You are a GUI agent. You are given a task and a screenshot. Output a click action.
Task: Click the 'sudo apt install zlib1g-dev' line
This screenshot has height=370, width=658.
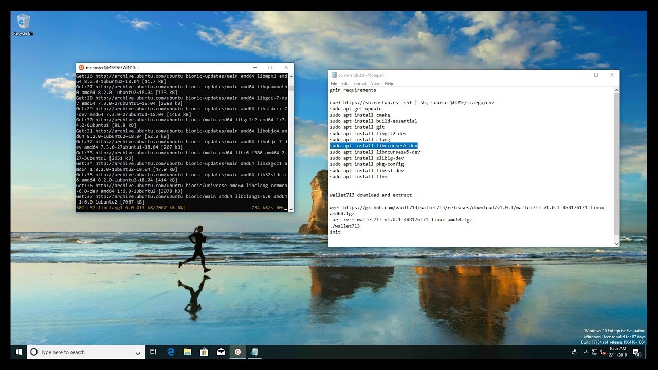[x=367, y=158]
